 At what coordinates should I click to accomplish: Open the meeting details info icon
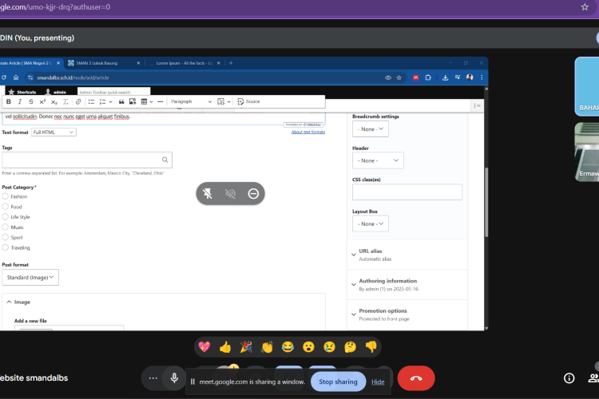click(x=569, y=378)
